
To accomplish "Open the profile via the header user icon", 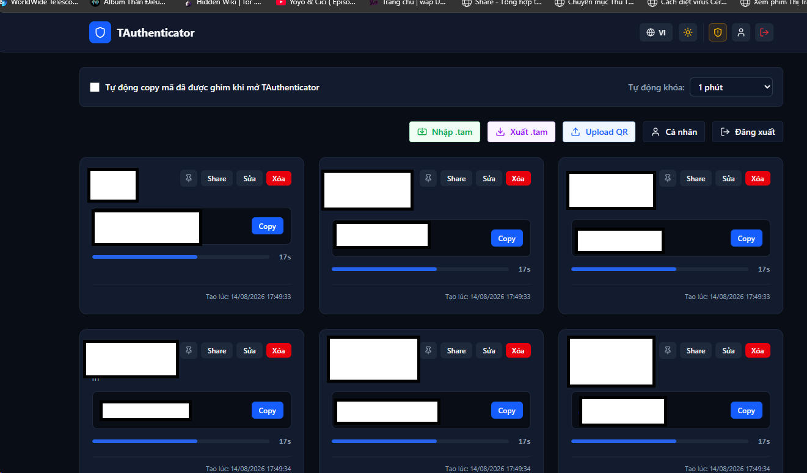I will pyautogui.click(x=741, y=32).
